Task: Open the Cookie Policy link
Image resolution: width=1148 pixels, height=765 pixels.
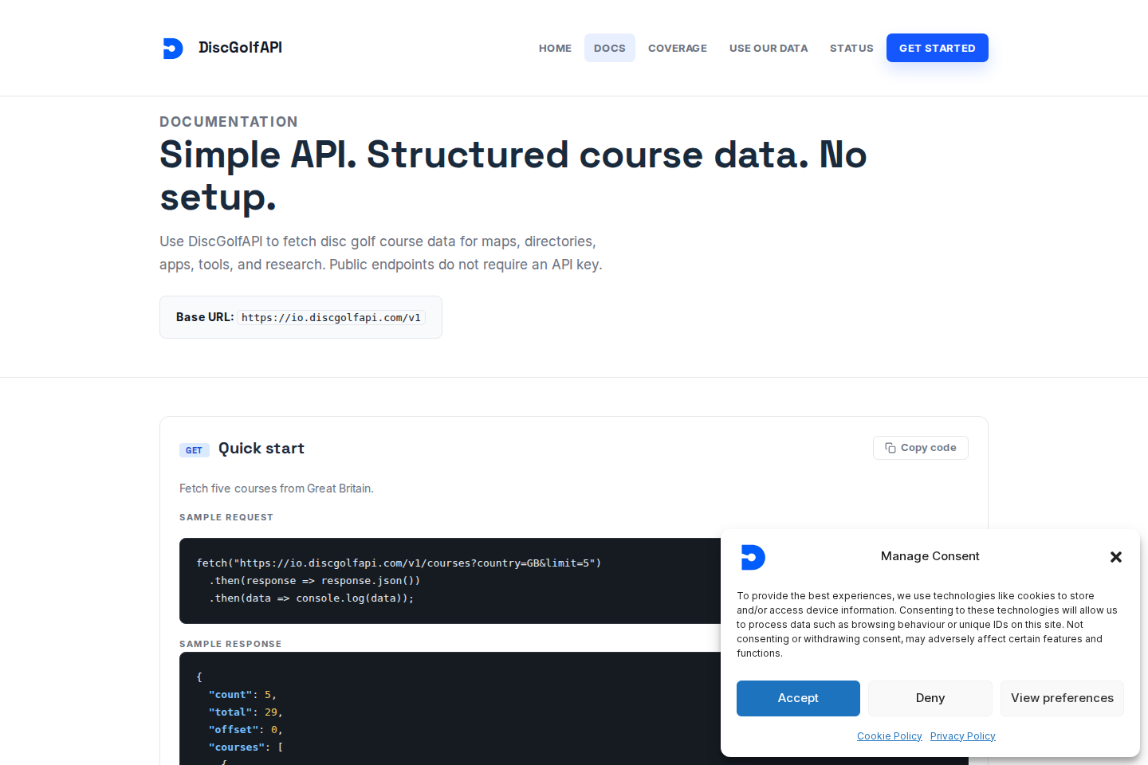Action: tap(890, 736)
